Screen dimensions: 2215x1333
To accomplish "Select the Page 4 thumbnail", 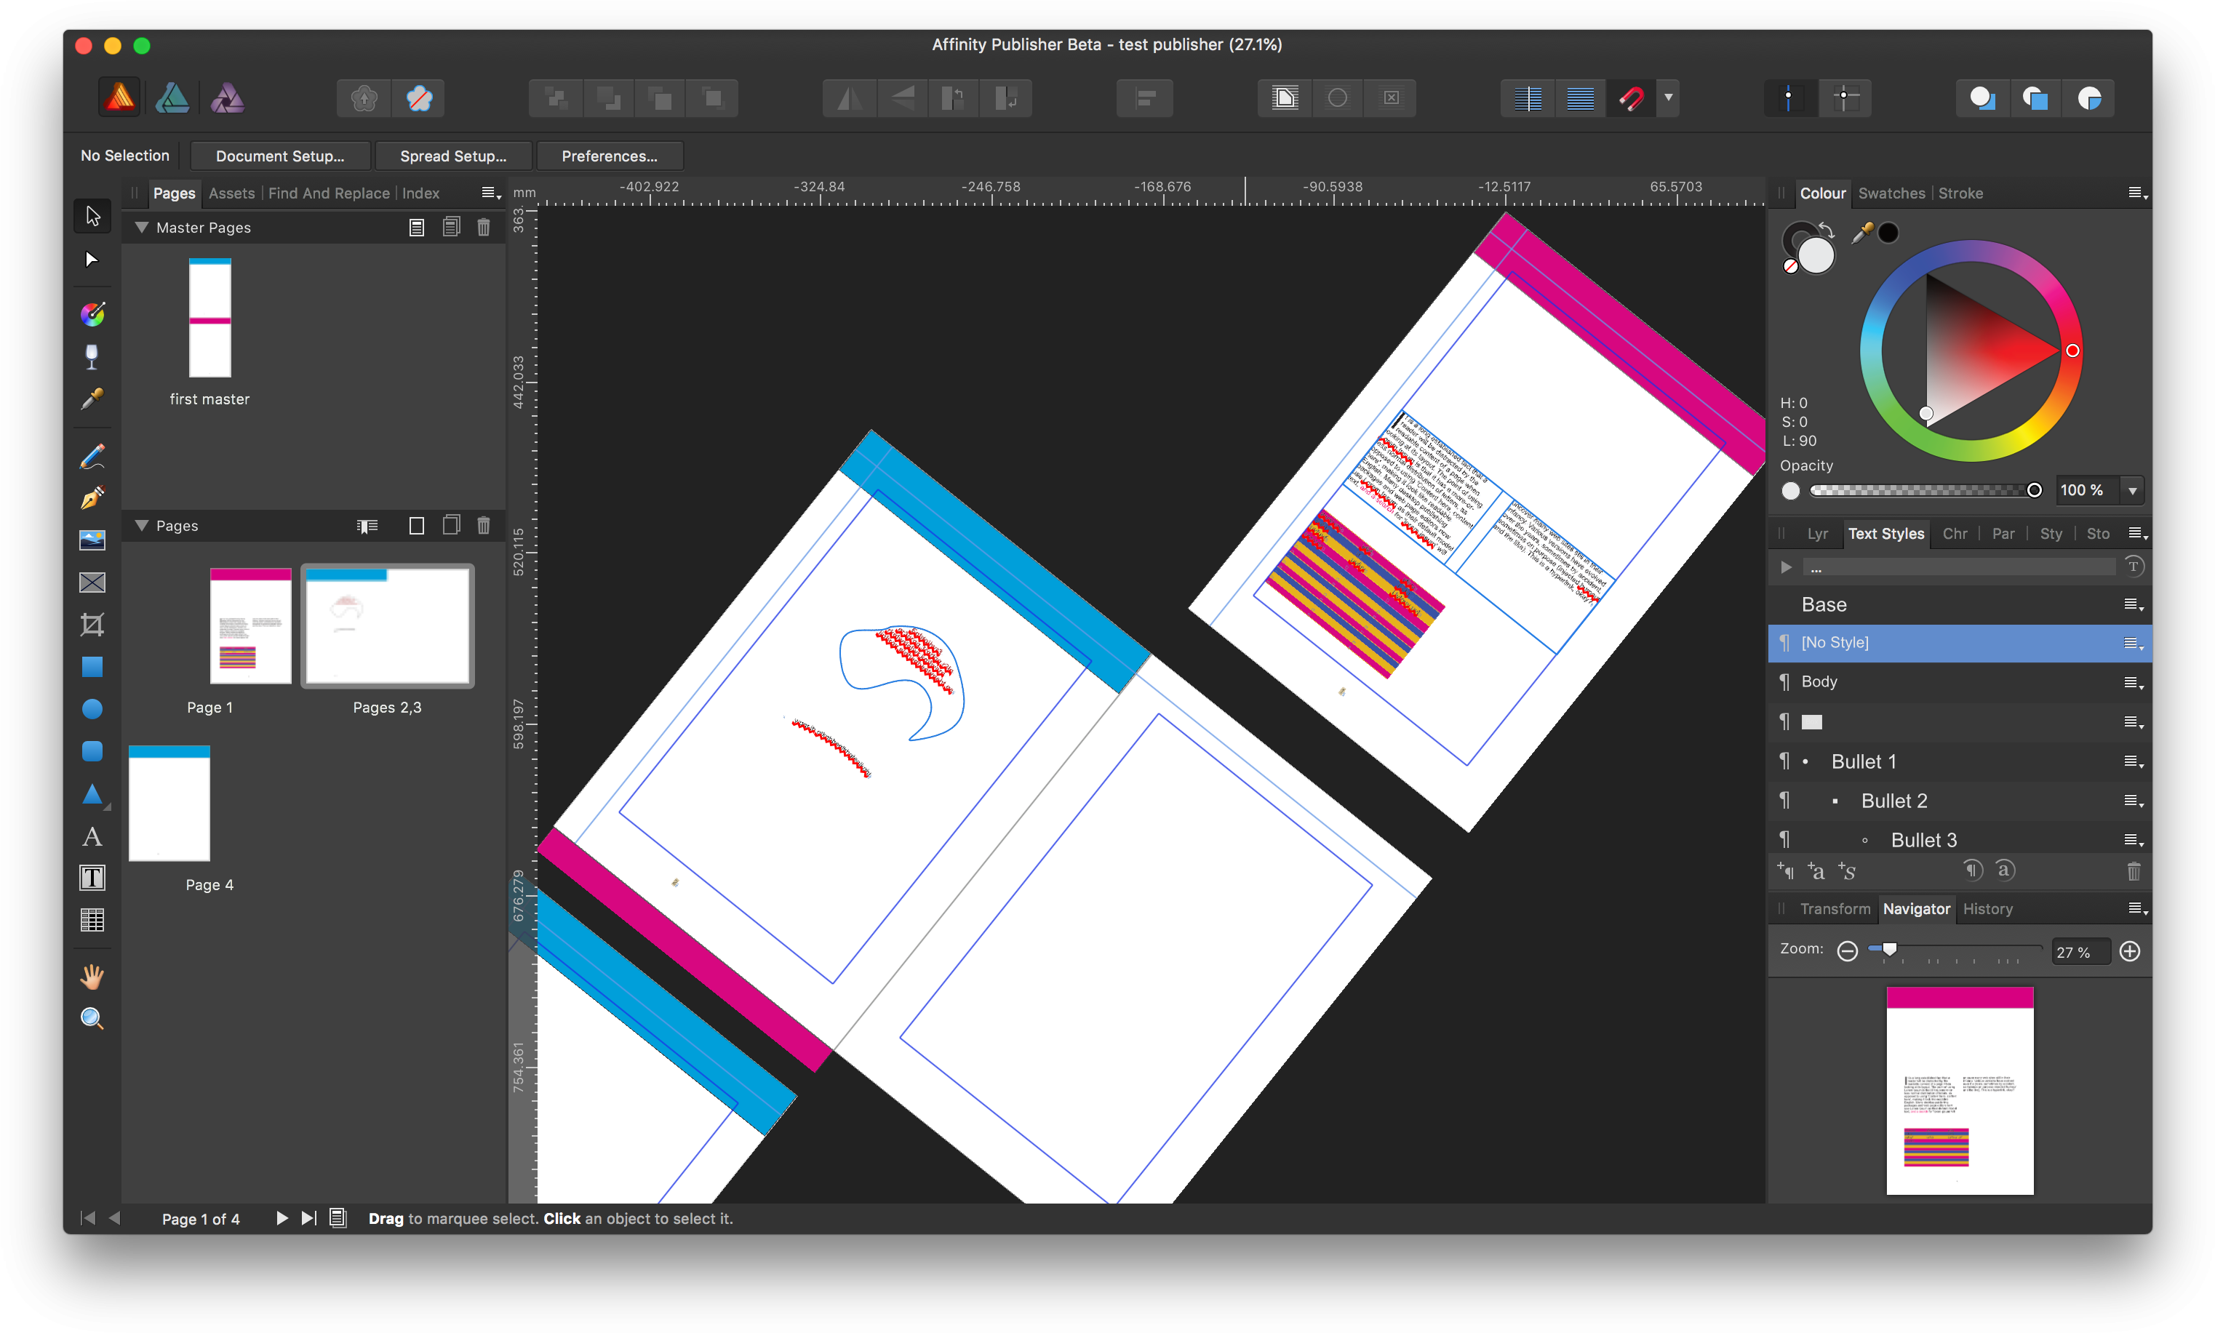I will pyautogui.click(x=169, y=803).
